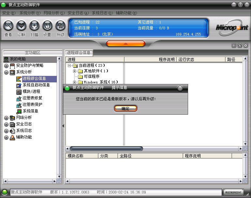Screen dimensions: 251x198
Task: Open the 诊断 heartbeat toolbar icon
Action: click(x=21, y=26)
